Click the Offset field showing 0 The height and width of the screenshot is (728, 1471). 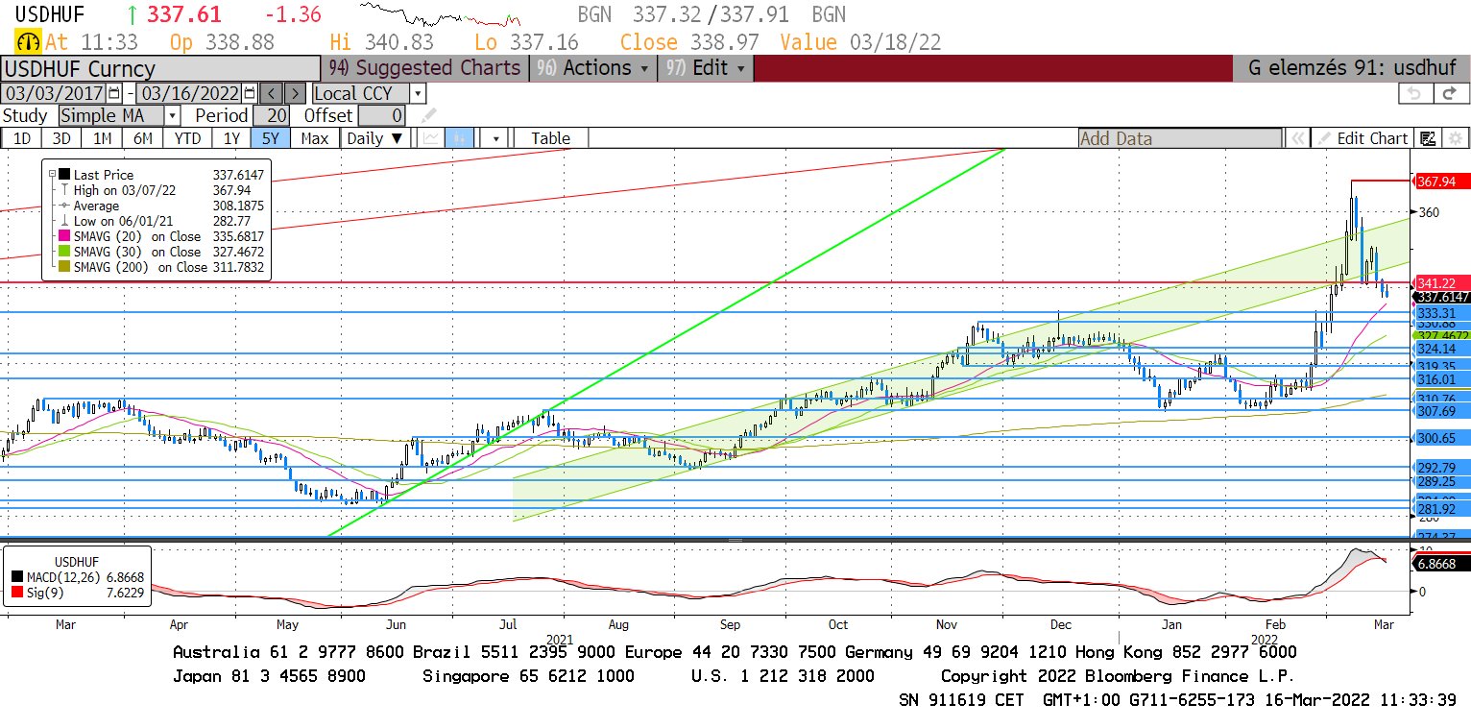pos(381,116)
